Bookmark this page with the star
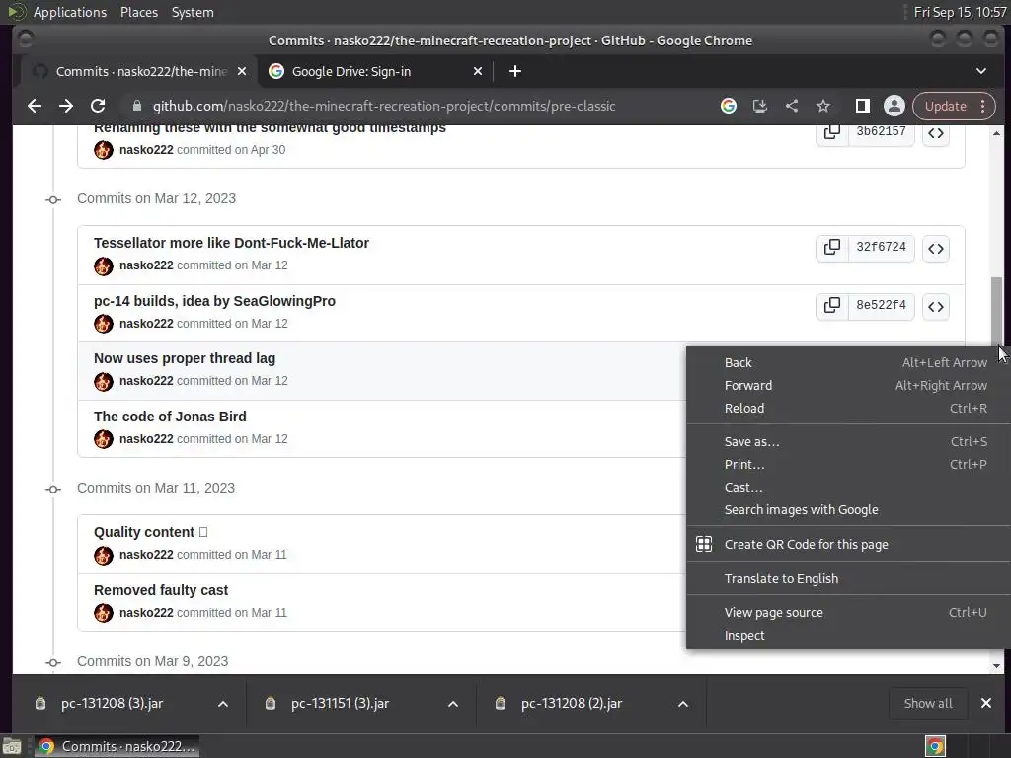This screenshot has width=1011, height=758. (823, 106)
